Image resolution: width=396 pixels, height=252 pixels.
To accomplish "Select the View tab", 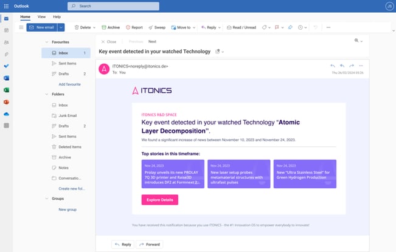I will tap(42, 17).
